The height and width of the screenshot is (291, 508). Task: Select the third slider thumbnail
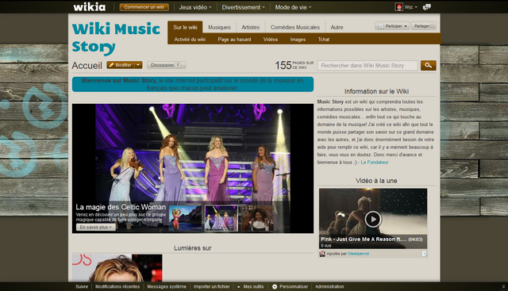point(257,218)
